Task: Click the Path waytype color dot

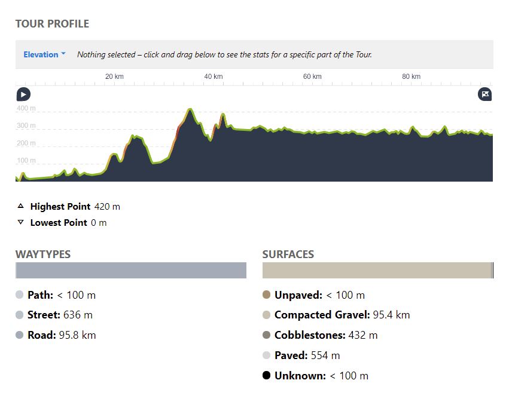Action: (x=20, y=295)
